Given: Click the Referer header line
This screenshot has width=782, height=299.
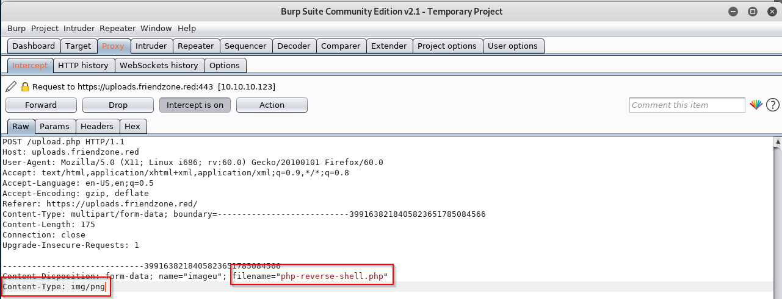Looking at the screenshot, I should click(100, 203).
